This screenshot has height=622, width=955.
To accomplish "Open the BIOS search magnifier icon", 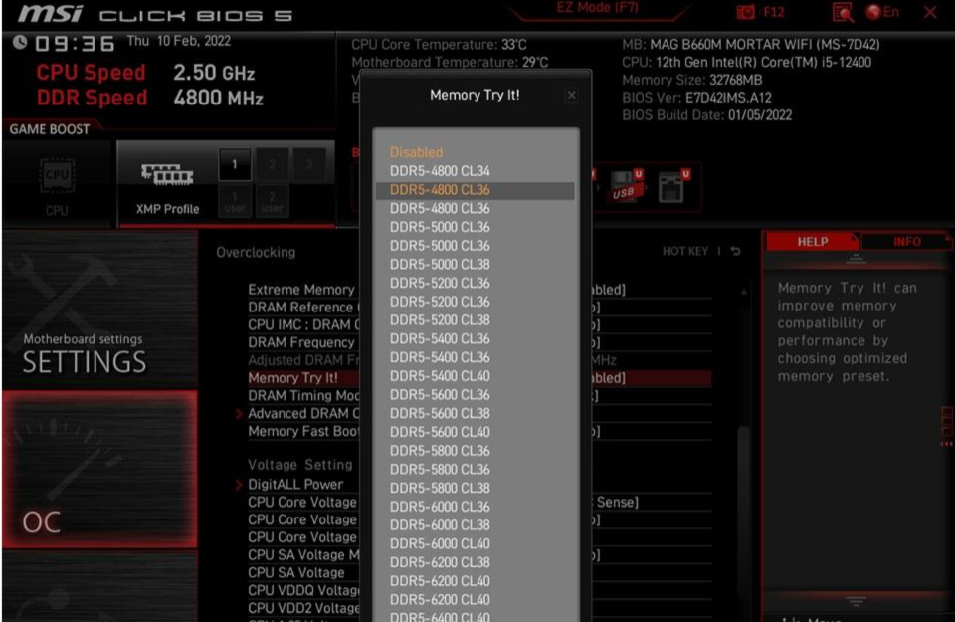I will tap(843, 12).
